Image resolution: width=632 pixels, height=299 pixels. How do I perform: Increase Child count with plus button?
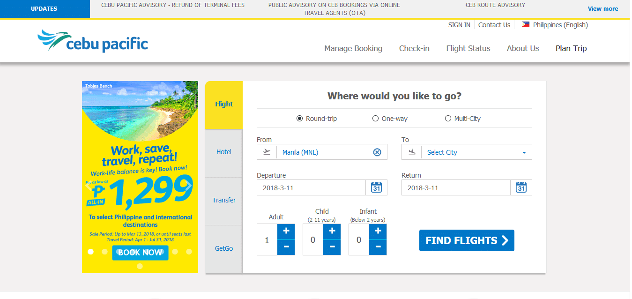tap(332, 231)
